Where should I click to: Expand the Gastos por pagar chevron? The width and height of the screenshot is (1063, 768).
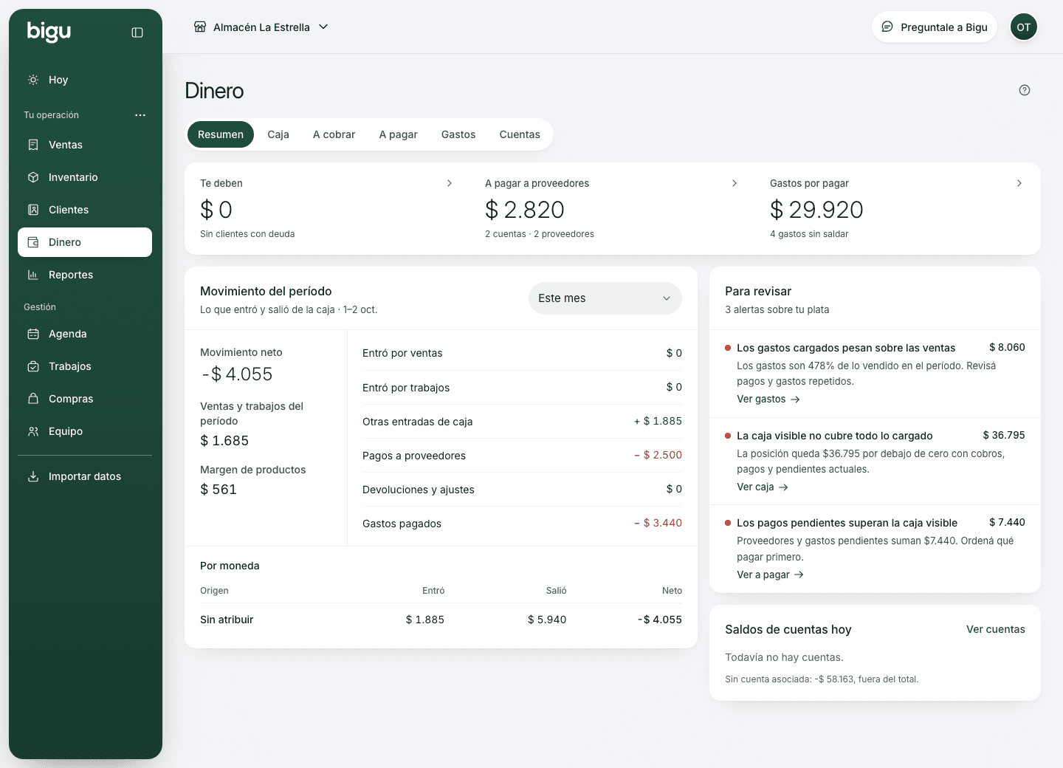point(1019,183)
